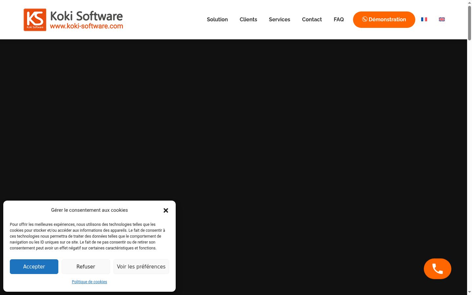The height and width of the screenshot is (295, 472).
Task: Click the page vertical scrollbar thumb
Action: tap(469, 23)
